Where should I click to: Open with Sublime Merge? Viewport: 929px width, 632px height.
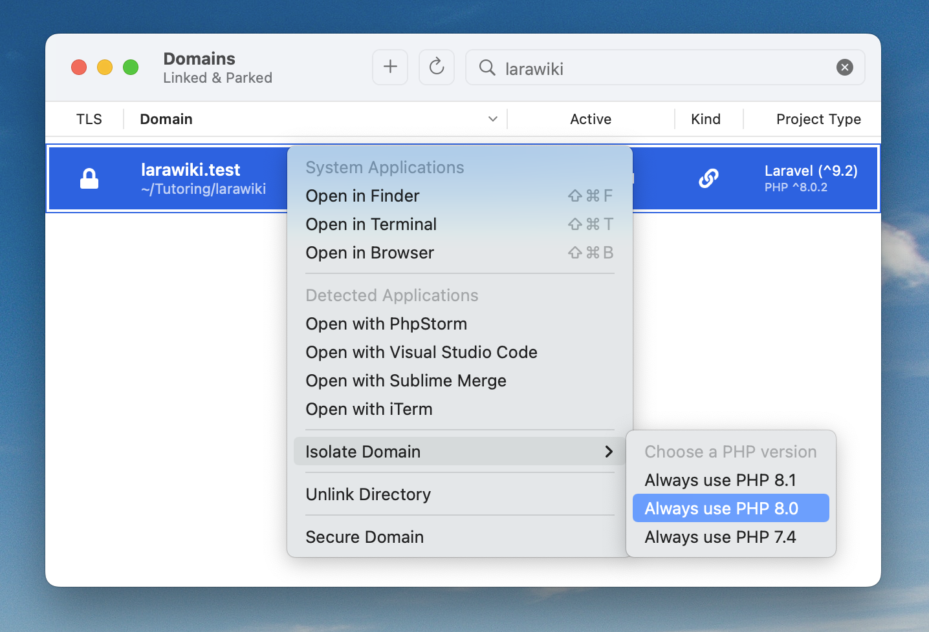tap(459, 381)
